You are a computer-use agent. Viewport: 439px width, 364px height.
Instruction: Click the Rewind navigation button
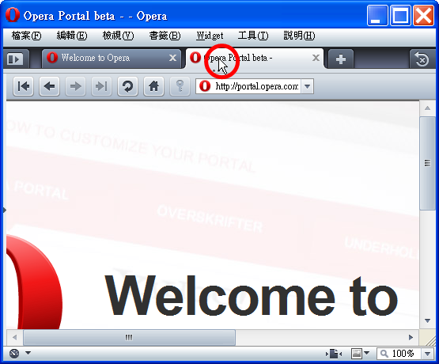click(23, 86)
